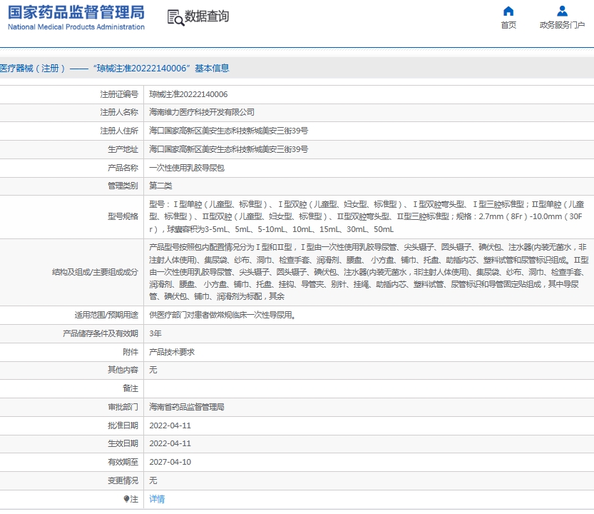Open the 详情 link
Viewport: 594px width, 514px height.
point(157,499)
